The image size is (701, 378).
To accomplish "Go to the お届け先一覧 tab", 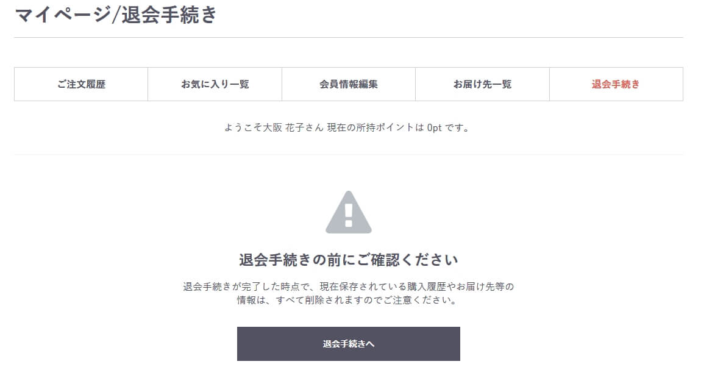I will click(x=482, y=84).
